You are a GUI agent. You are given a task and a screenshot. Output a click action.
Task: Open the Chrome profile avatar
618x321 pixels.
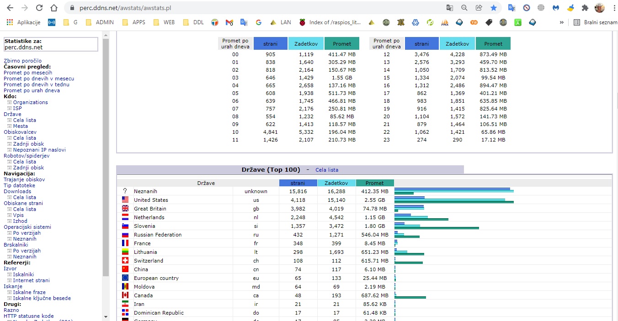tap(599, 8)
